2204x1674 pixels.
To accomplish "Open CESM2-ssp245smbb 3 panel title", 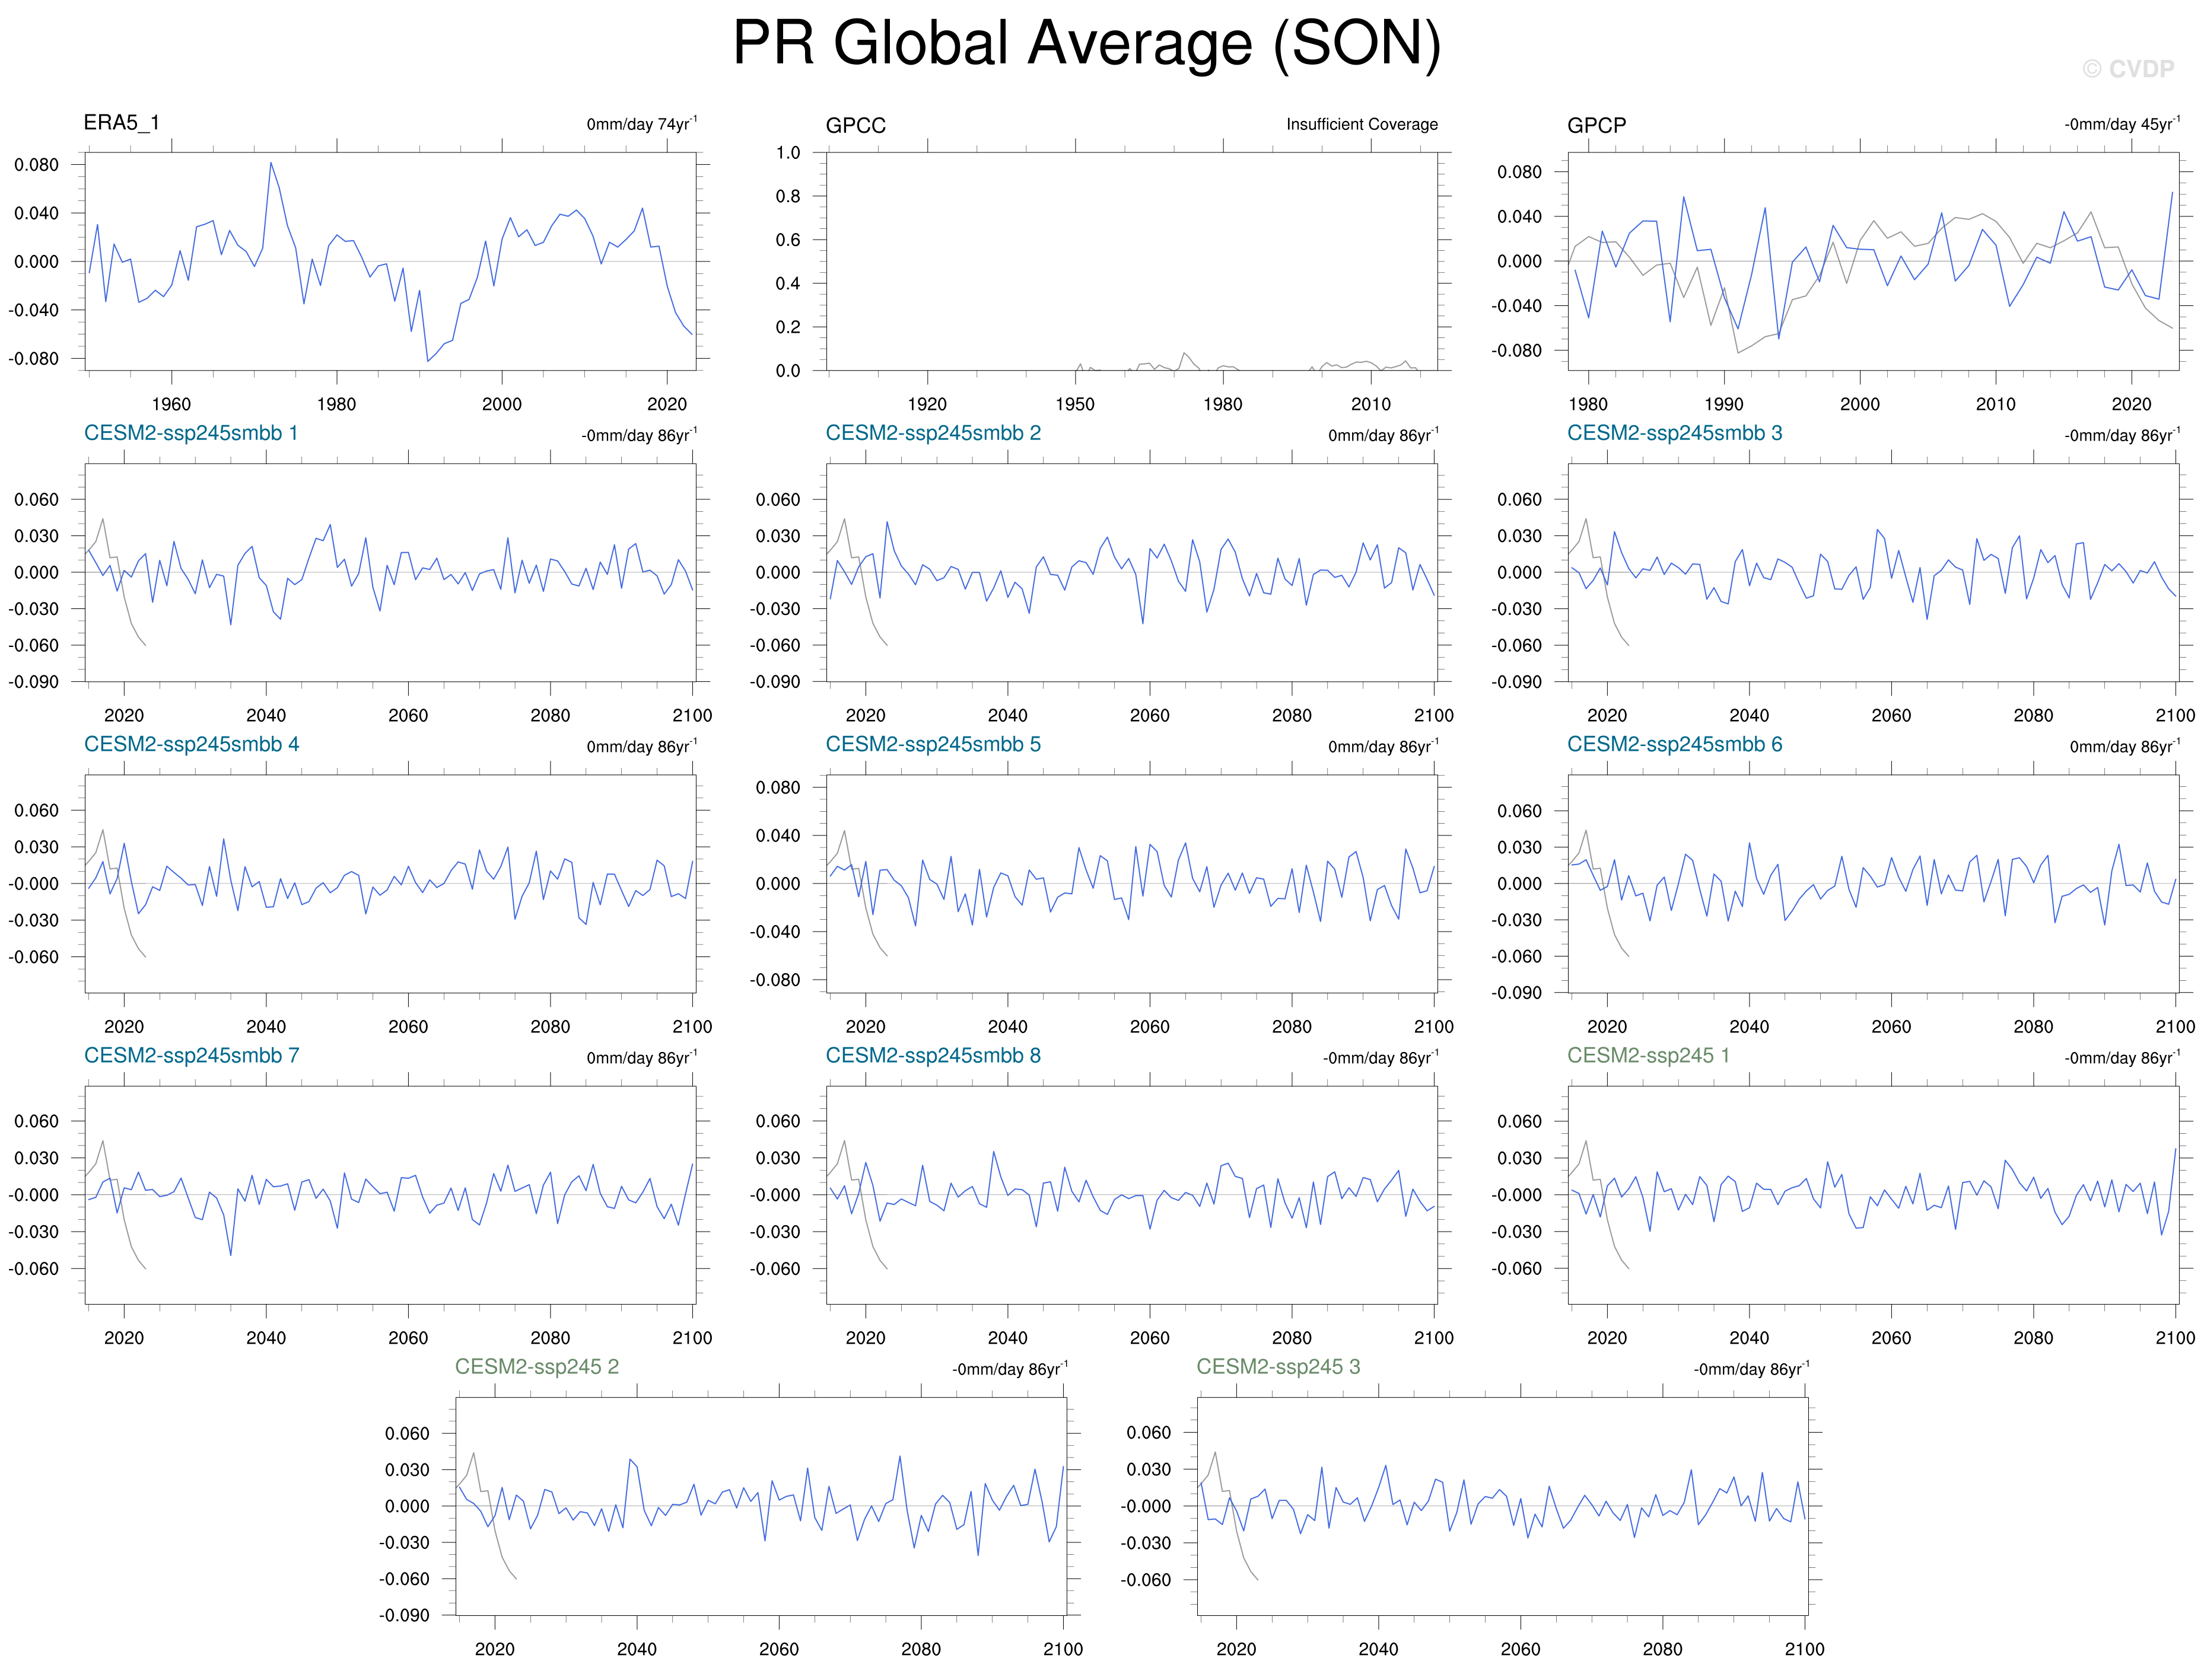I will (x=1674, y=433).
